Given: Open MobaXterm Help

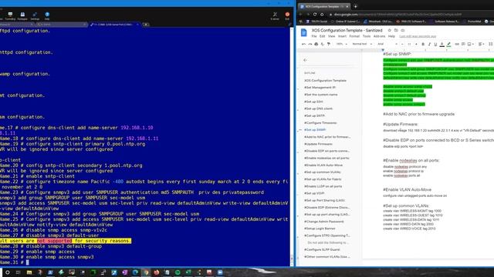Looking at the screenshot, I should point(47,16).
